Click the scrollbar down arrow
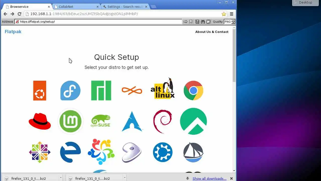 (234, 171)
